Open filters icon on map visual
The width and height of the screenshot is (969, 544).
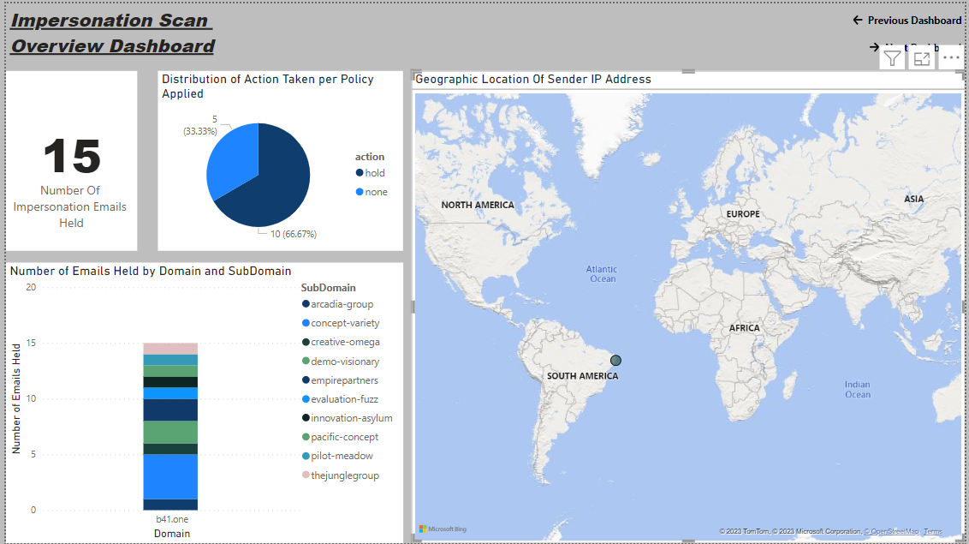coord(892,58)
